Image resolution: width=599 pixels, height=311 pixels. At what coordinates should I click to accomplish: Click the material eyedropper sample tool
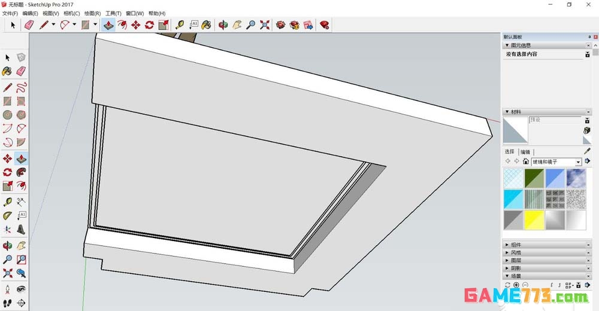(x=587, y=151)
